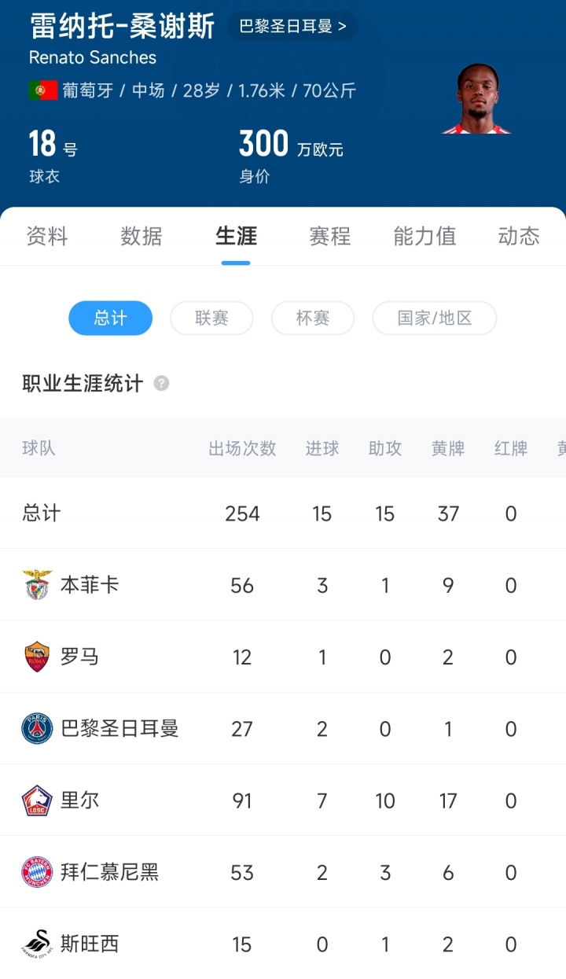This screenshot has height=979, width=566.
Task: Tap the Swansea swan crest icon
Action: 37,944
